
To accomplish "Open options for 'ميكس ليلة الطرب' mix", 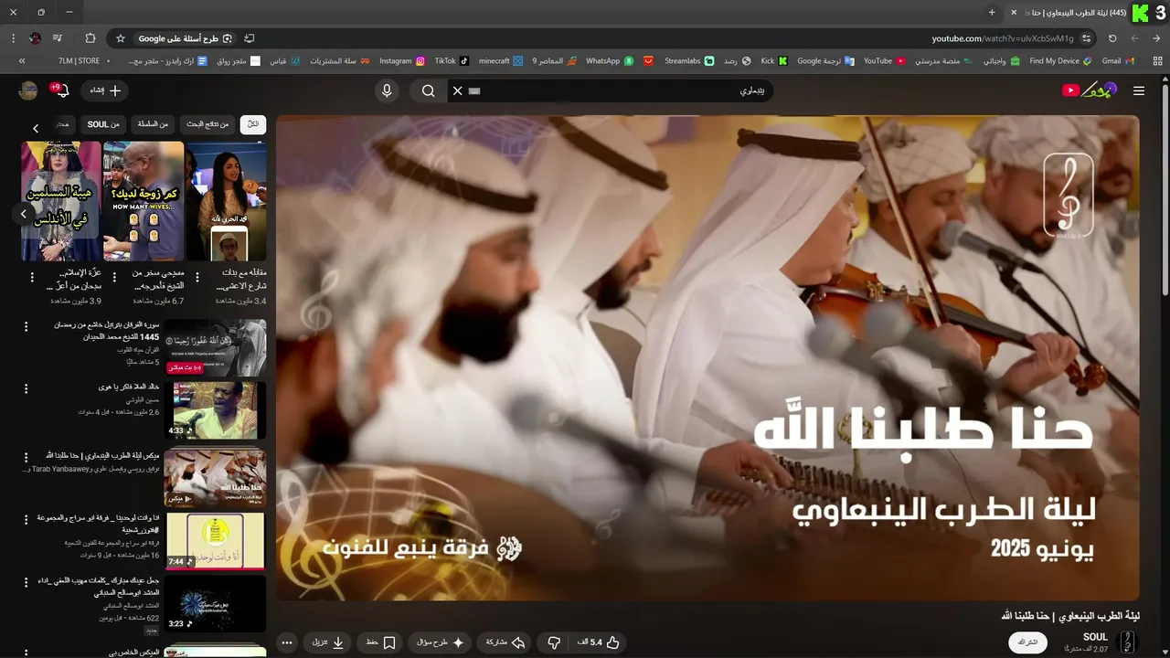I will 26,456.
